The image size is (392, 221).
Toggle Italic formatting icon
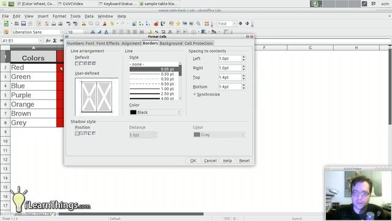coord(99,32)
